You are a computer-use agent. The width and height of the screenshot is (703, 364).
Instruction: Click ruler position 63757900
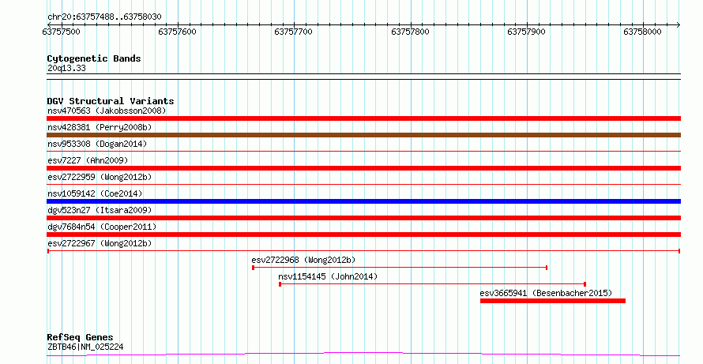pyautogui.click(x=526, y=32)
